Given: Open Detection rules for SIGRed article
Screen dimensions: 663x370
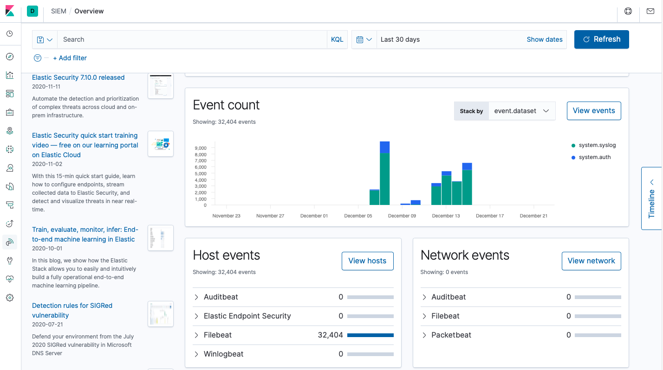Looking at the screenshot, I should [x=72, y=310].
